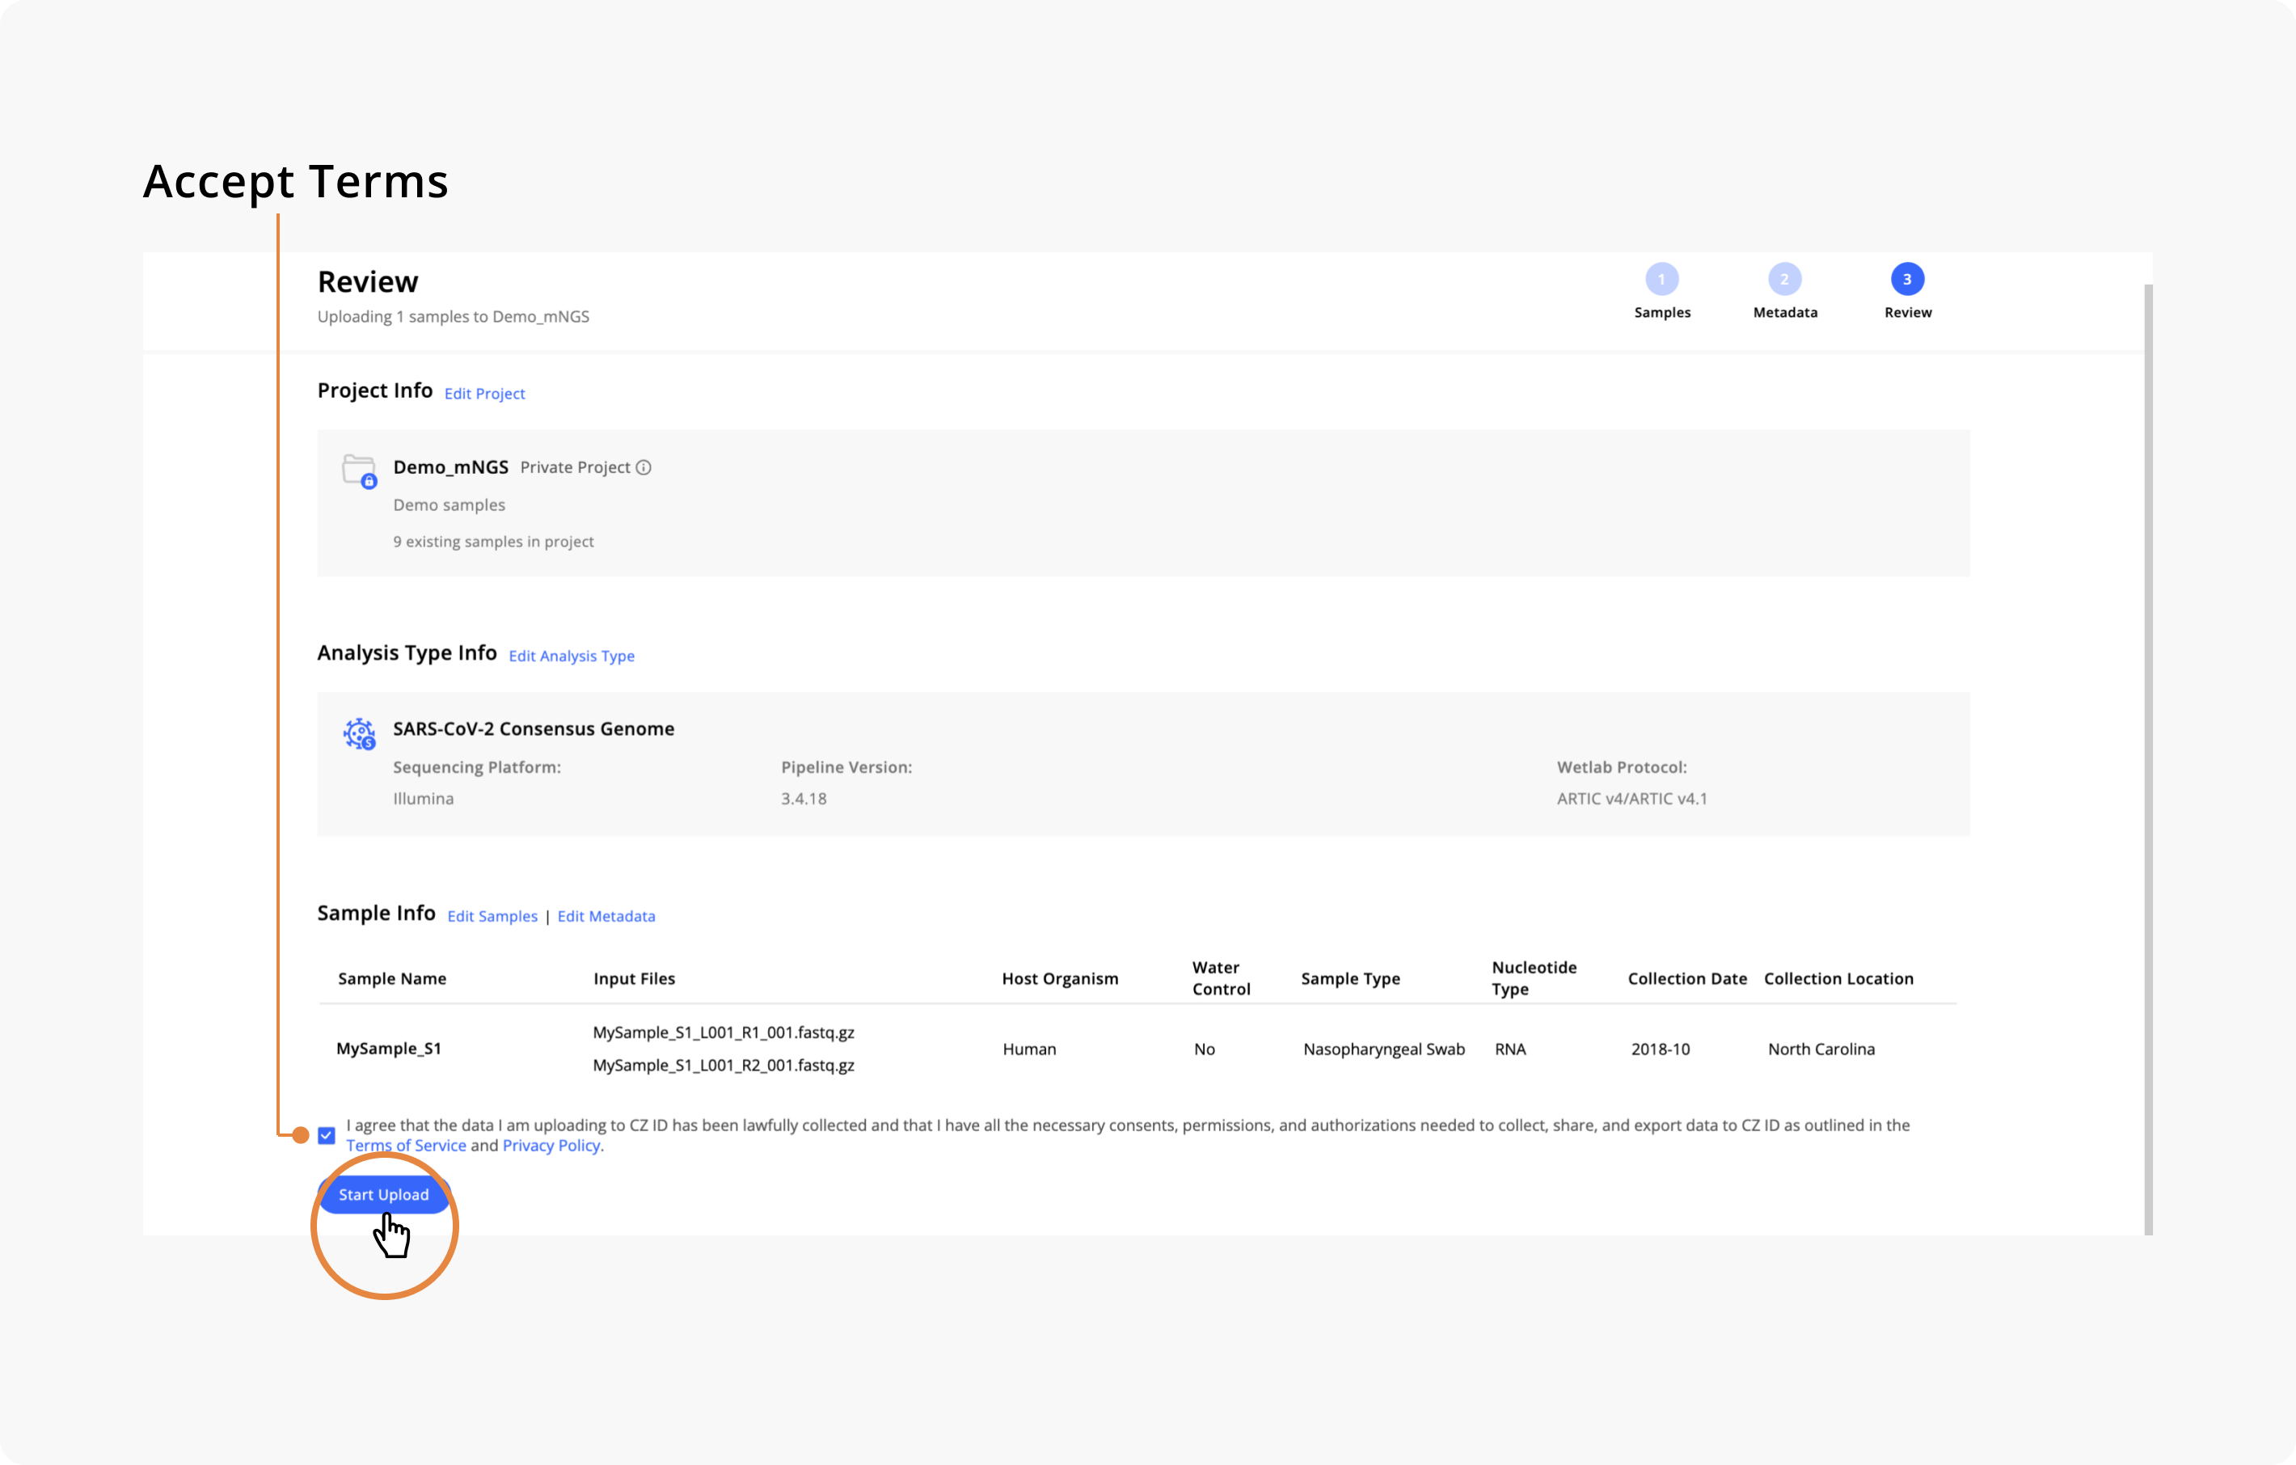The width and height of the screenshot is (2296, 1465).
Task: Click the Collection Location column header
Action: click(1838, 978)
